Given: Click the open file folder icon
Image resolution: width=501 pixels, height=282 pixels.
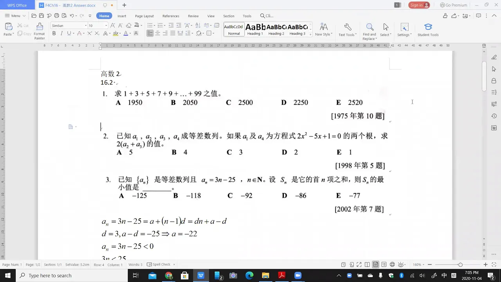Looking at the screenshot, I should tap(34, 16).
